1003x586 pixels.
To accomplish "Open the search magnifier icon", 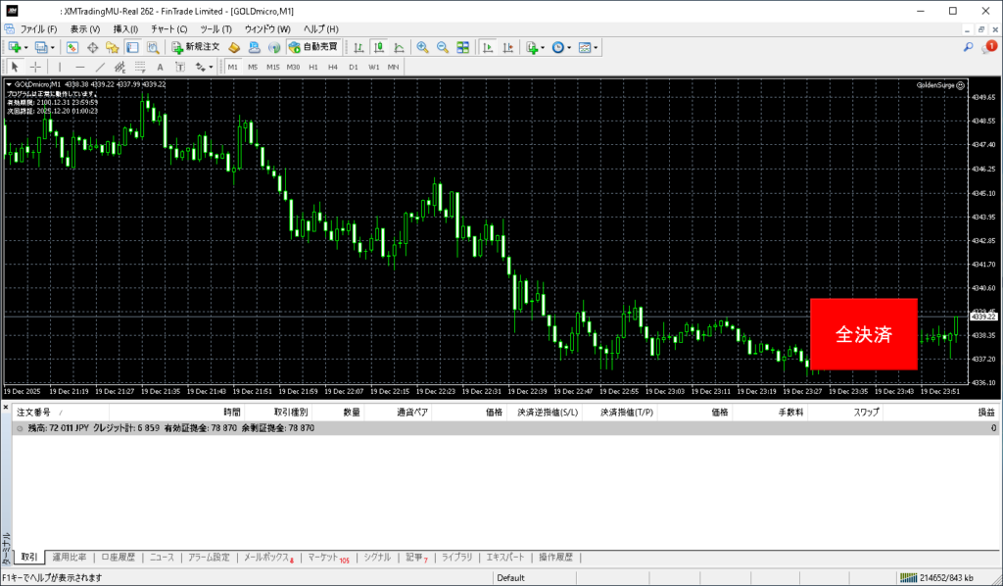I will click(968, 47).
